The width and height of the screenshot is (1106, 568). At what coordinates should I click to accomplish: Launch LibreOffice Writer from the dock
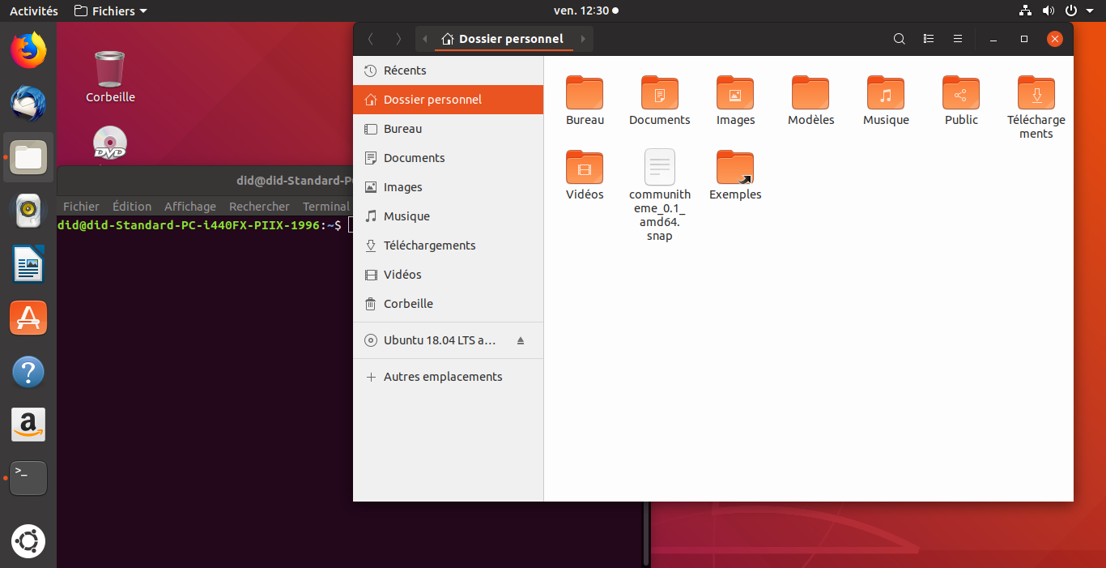(x=28, y=264)
